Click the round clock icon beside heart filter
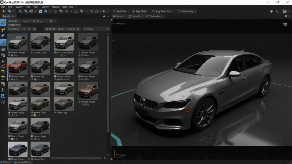 tap(51, 21)
